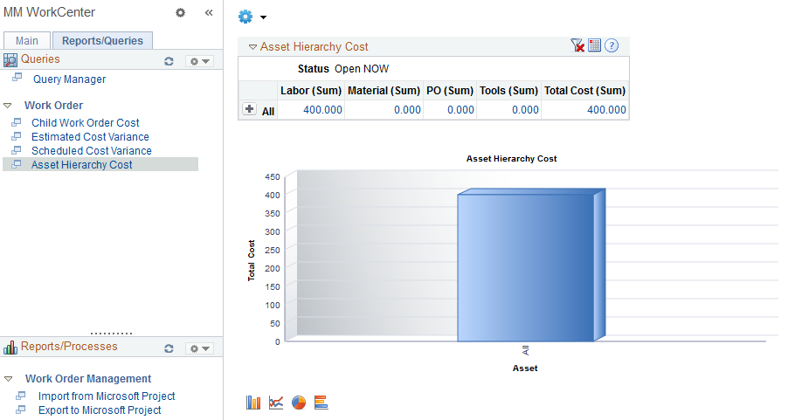The image size is (788, 420).
Task: Click the Tools (Sum) value 0.000
Action: (525, 110)
